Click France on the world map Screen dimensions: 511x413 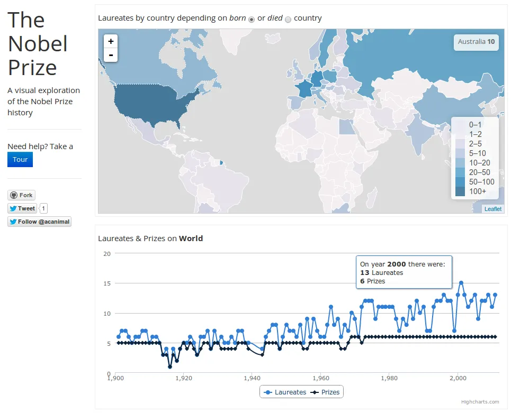(304, 88)
